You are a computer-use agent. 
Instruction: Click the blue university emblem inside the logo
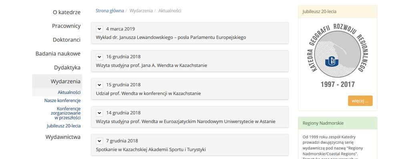pyautogui.click(x=332, y=62)
